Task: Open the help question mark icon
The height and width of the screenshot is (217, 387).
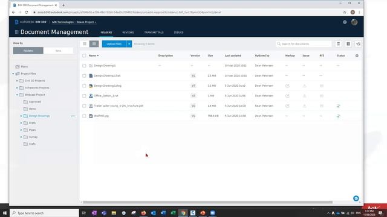Action: 345,22
